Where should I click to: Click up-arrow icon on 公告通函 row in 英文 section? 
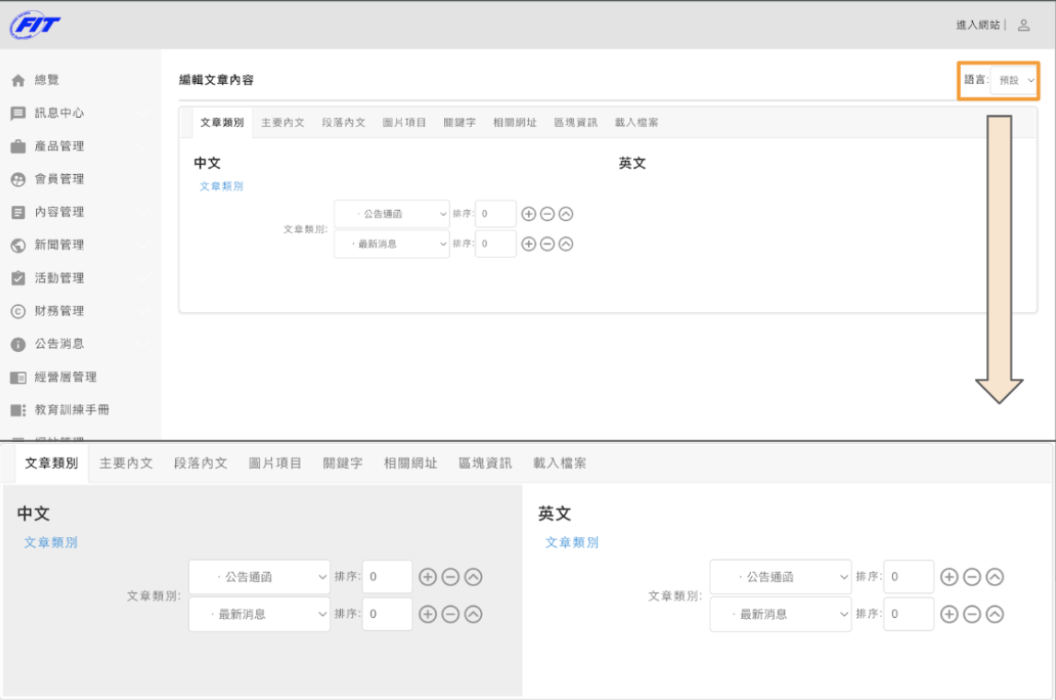point(994,577)
